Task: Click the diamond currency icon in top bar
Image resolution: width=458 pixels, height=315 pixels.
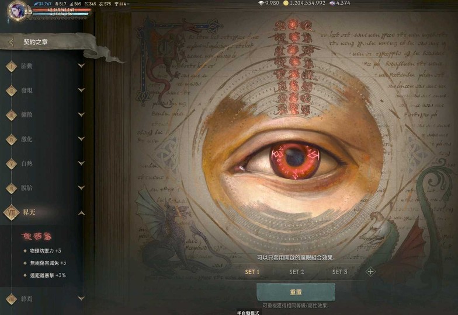Action: tap(261, 3)
